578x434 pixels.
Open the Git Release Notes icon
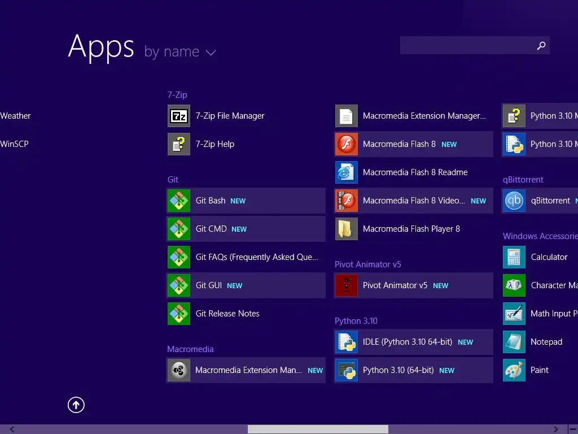pos(179,313)
